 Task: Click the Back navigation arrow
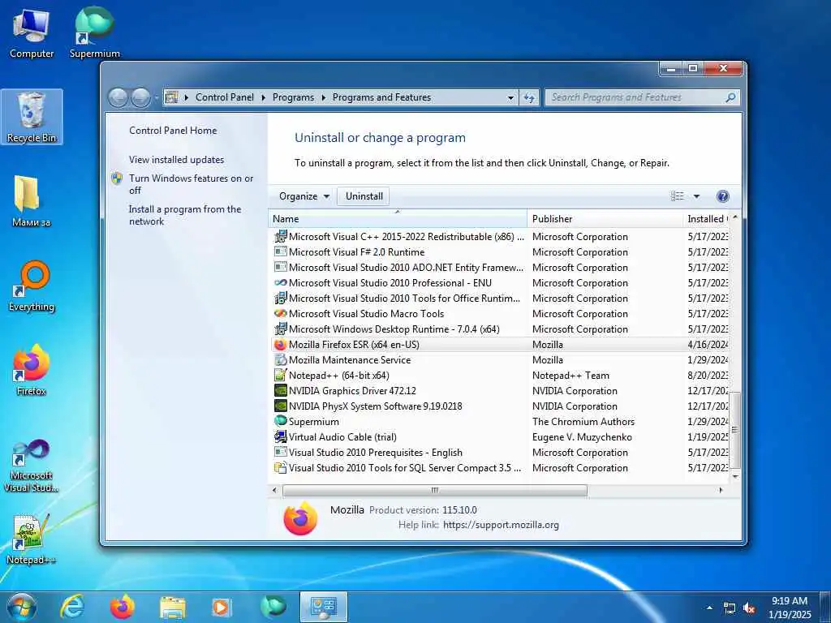118,97
